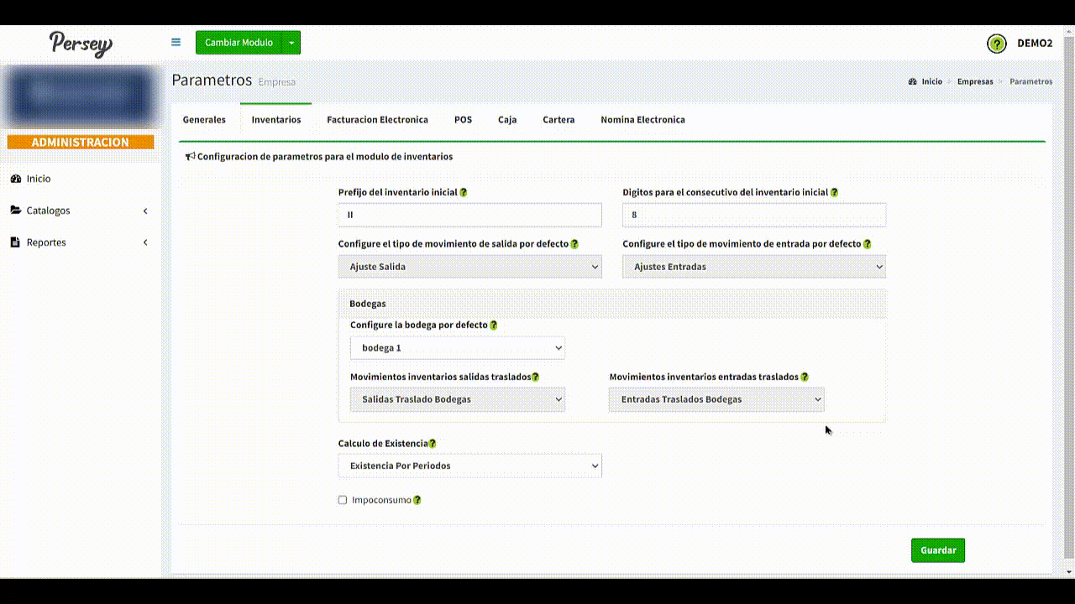Image resolution: width=1075 pixels, height=604 pixels.
Task: Click the Prefijo del inventario inicial field
Action: [x=469, y=215]
